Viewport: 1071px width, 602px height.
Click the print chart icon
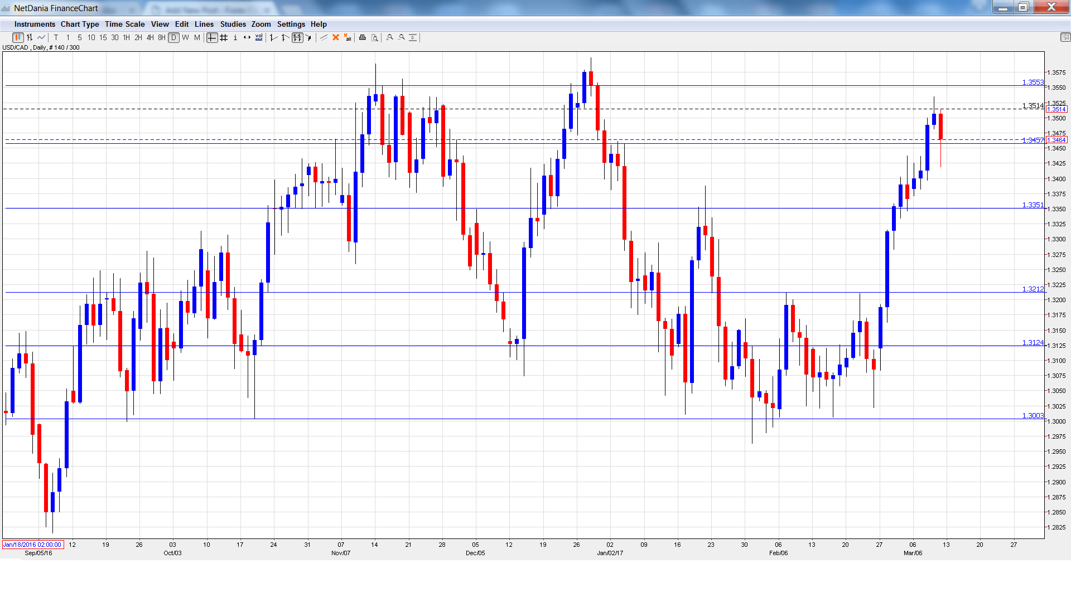[362, 38]
